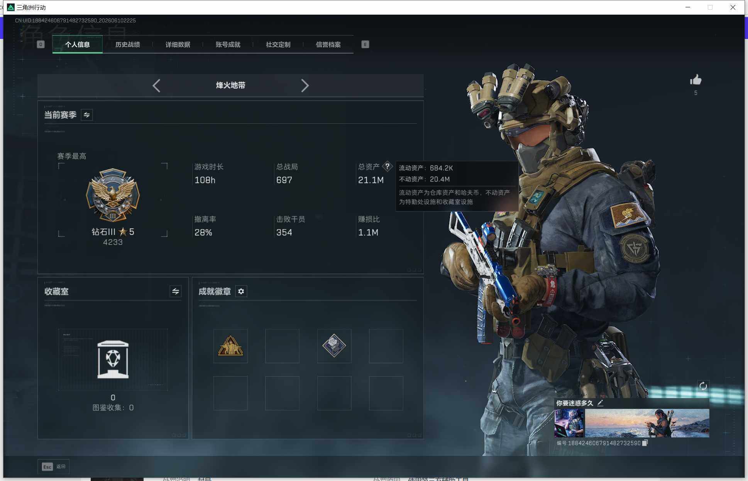Edit the signature 你要迷惑多久 with pencil icon
This screenshot has width=748, height=481.
tap(600, 403)
